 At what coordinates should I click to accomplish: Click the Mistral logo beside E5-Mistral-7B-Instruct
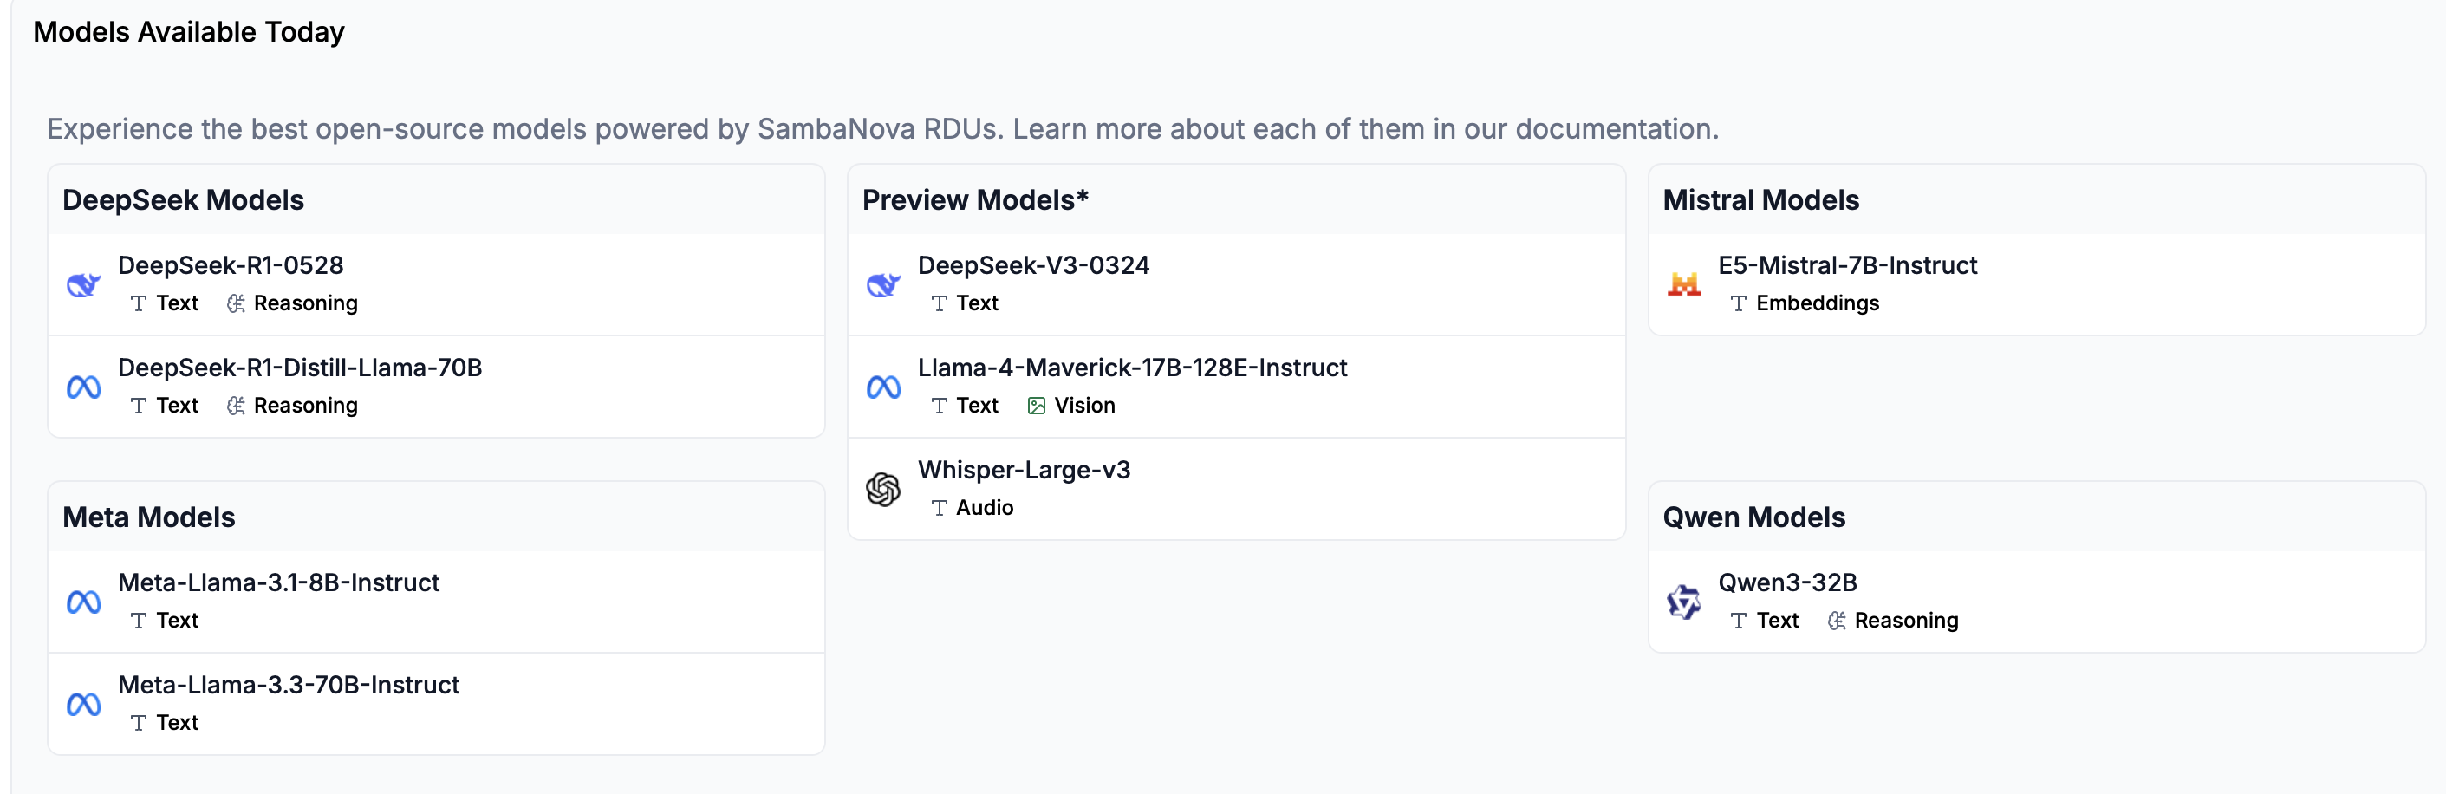[1683, 284]
